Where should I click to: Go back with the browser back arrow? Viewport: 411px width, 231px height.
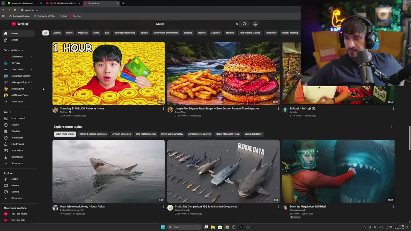[x=3, y=10]
